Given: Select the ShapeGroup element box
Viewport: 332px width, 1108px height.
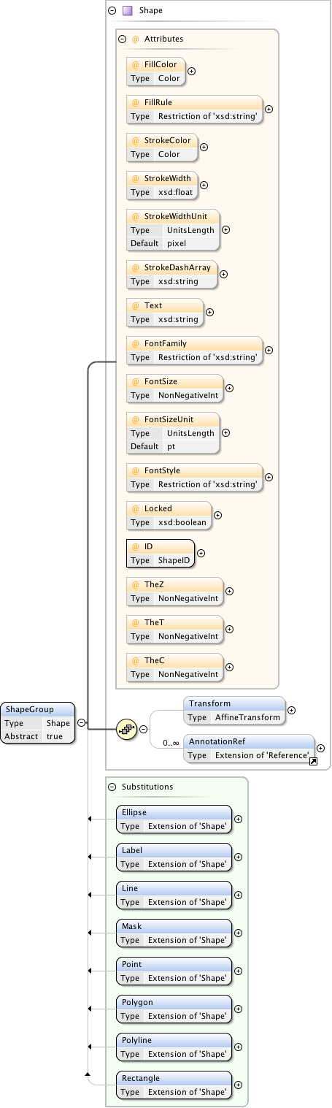Looking at the screenshot, I should coord(38,723).
